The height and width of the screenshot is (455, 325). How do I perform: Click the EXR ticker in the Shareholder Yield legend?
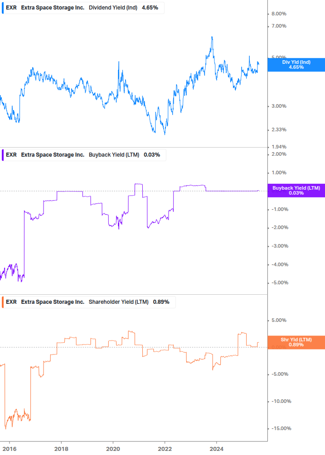[11, 302]
